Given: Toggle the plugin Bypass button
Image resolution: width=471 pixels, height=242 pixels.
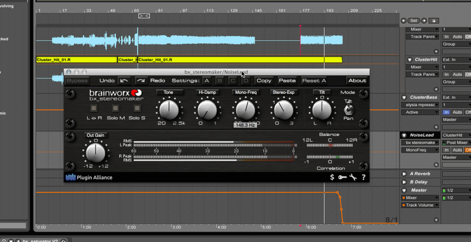Looking at the screenshot, I should pyautogui.click(x=77, y=81).
